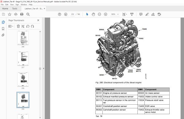Go to previous page arrow
Screen dimensions: 184x119
point(59,14)
